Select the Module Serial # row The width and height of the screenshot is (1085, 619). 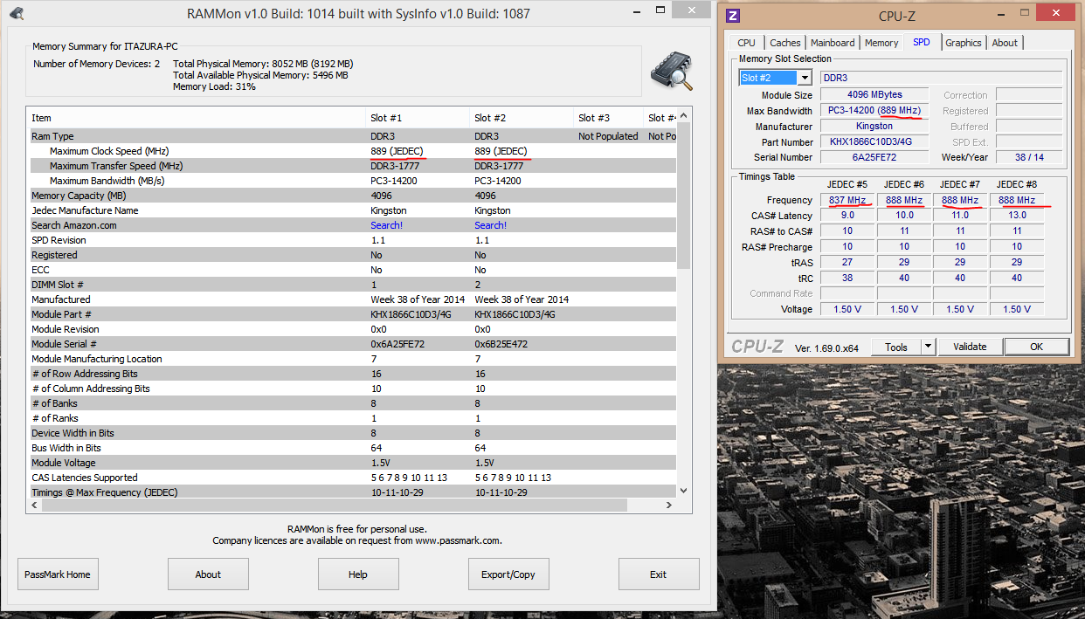pyautogui.click(x=352, y=344)
